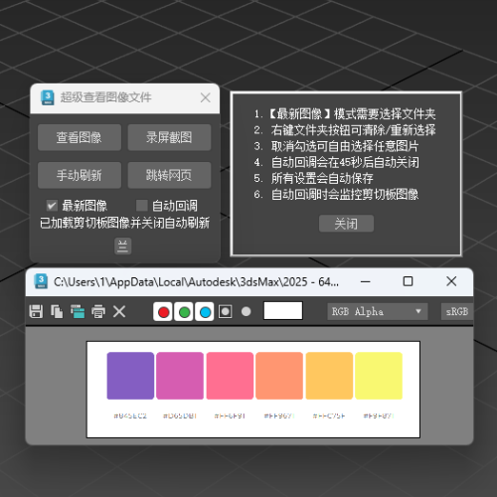Click the print image icon
This screenshot has width=497, height=497.
[x=98, y=311]
